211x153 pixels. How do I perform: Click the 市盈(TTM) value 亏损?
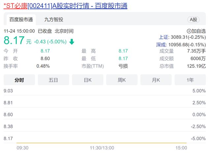123,66
